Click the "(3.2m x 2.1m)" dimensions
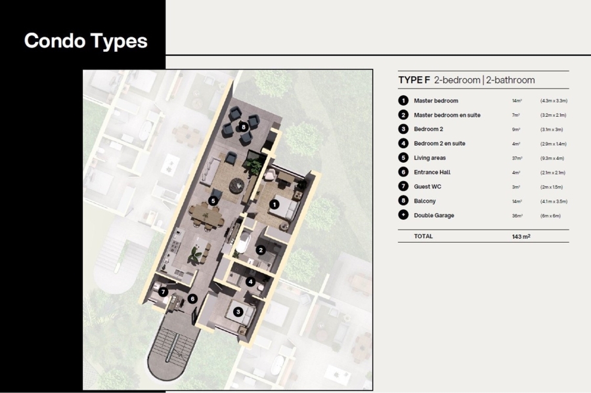The height and width of the screenshot is (393, 591). tap(553, 115)
